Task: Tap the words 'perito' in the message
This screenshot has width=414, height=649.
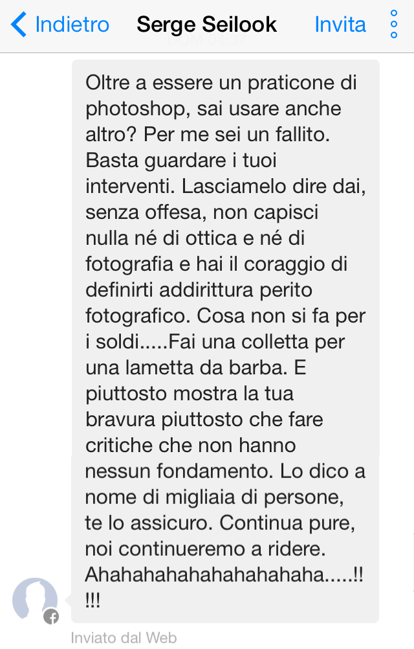Action: tap(286, 291)
